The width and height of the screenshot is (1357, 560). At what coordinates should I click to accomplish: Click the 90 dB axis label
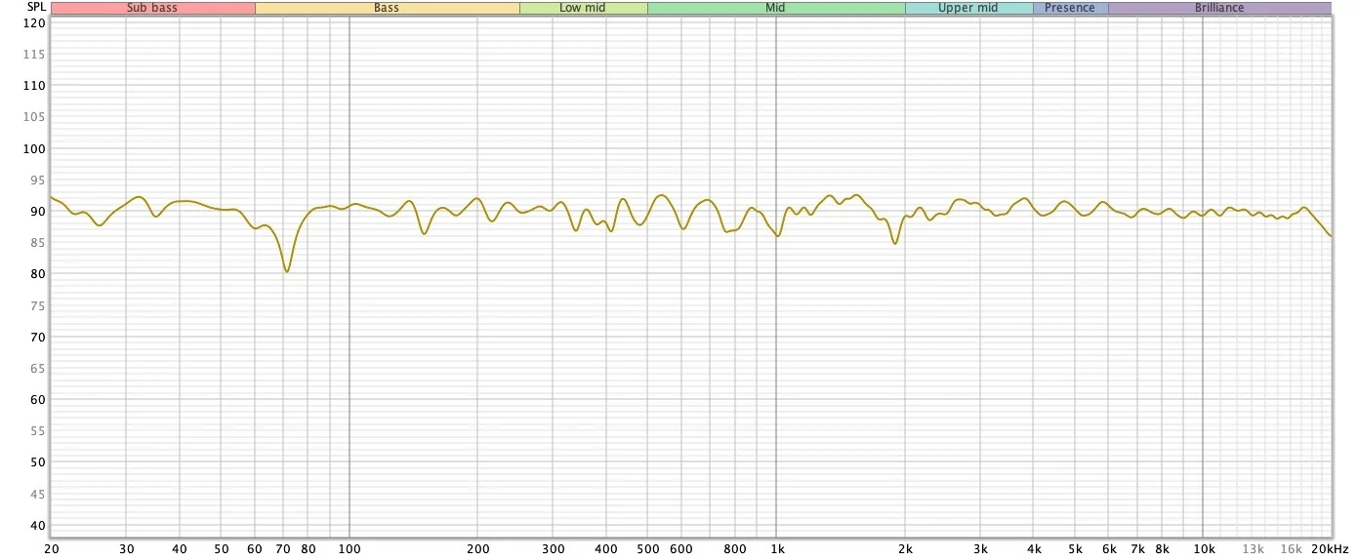click(38, 211)
